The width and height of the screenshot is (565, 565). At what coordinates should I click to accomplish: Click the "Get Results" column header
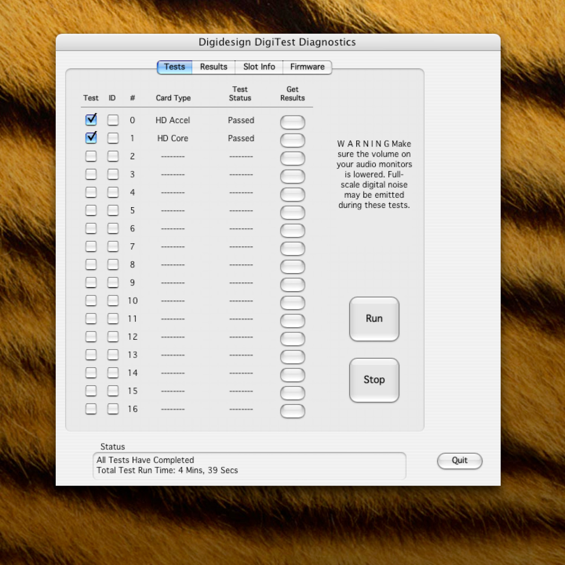[x=293, y=93]
